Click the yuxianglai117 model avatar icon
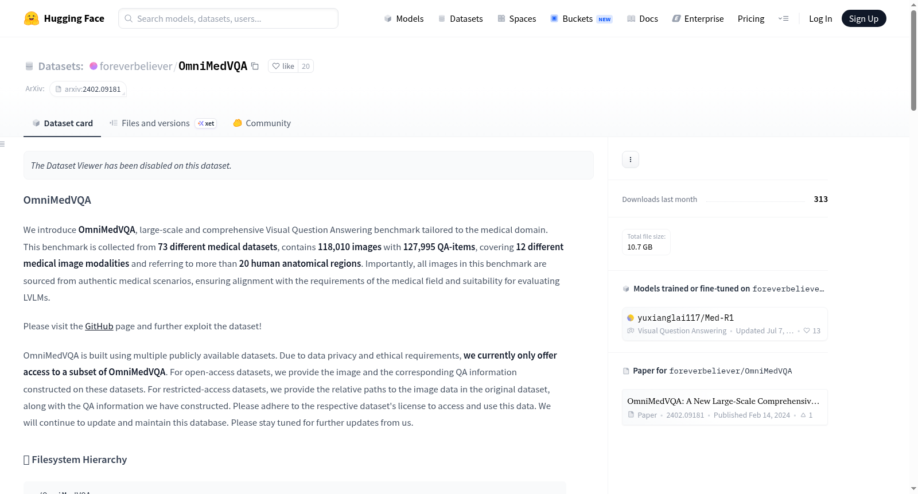 coord(631,318)
